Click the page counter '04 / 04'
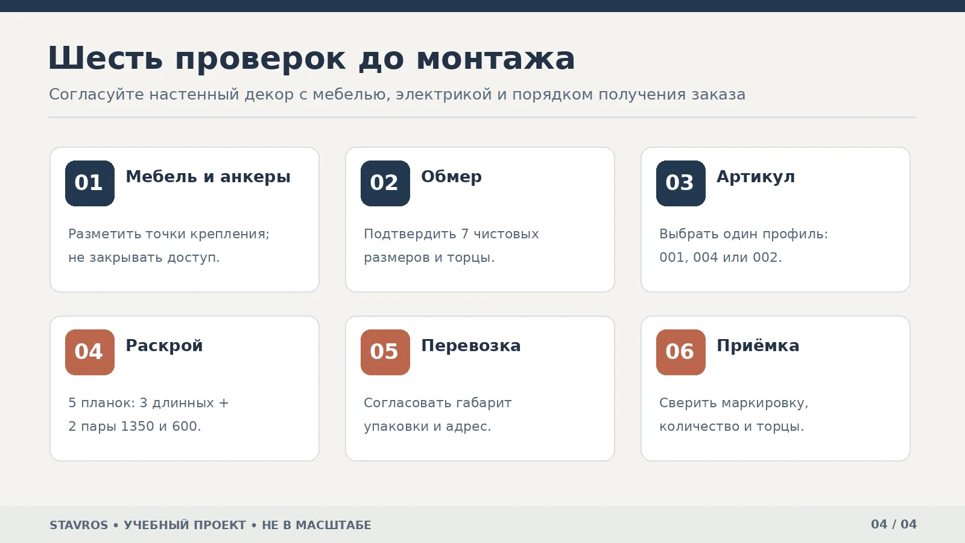Screen dimensions: 965x543 [894, 524]
